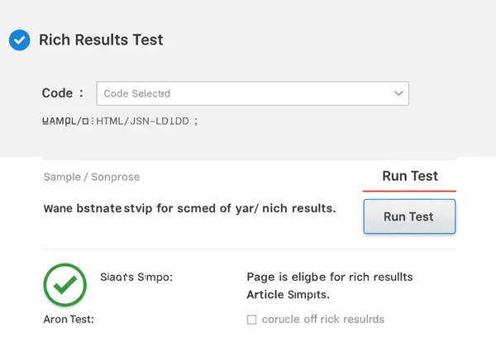Switch to the red-underlined Run Test tab
This screenshot has height=347, width=496.
click(409, 176)
